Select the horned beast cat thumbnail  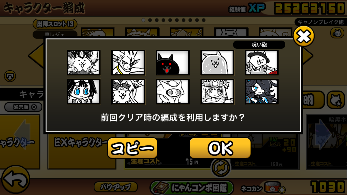83,63
